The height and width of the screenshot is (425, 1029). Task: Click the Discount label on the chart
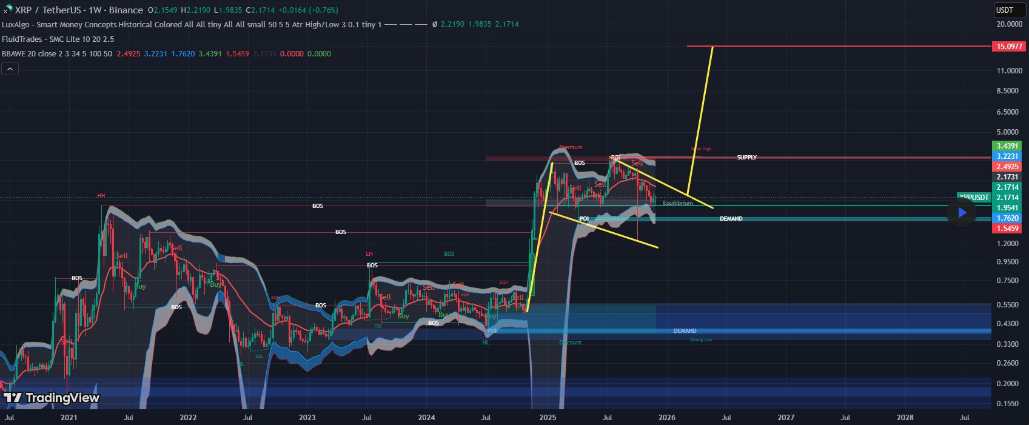coord(571,343)
